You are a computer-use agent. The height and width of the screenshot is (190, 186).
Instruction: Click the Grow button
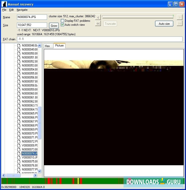(x=54, y=25)
